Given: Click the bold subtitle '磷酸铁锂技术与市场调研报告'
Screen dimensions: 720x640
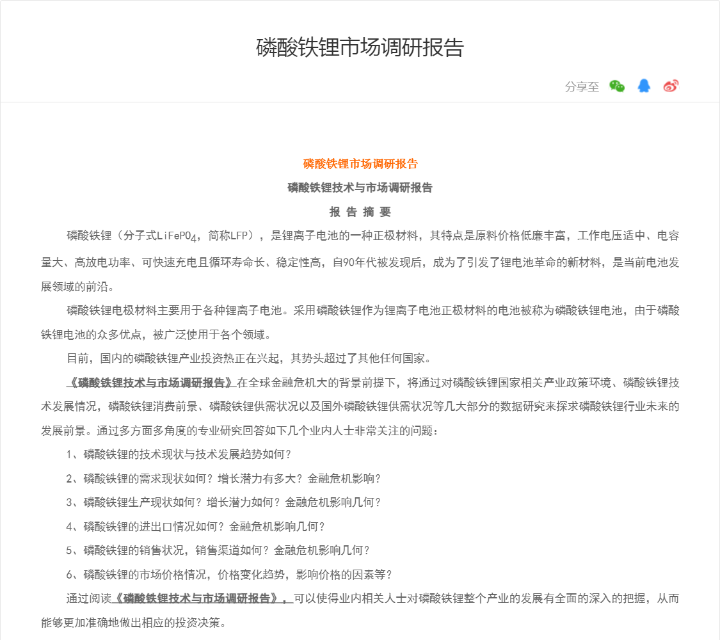Looking at the screenshot, I should pyautogui.click(x=360, y=188).
